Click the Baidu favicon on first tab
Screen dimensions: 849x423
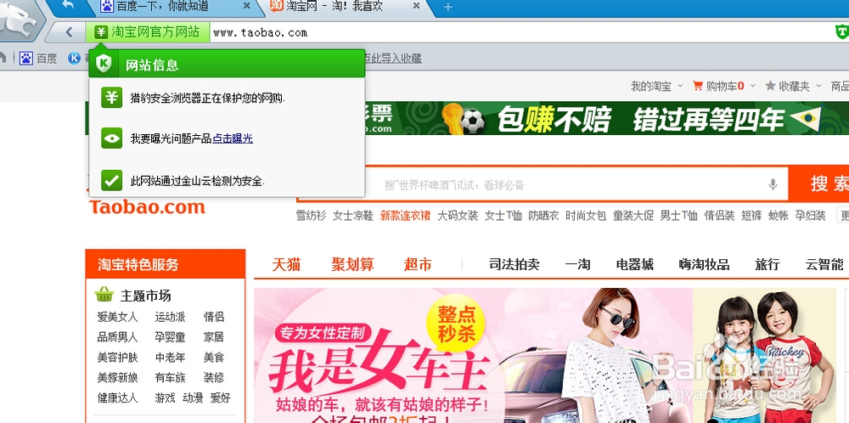click(x=107, y=7)
